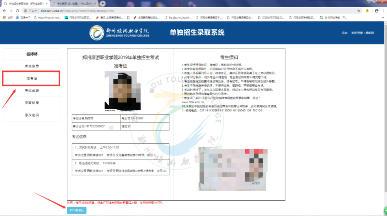The height and width of the screenshot is (216, 387).
Task: Open the apps shortcut in bookmarks bar
Action: point(8,17)
